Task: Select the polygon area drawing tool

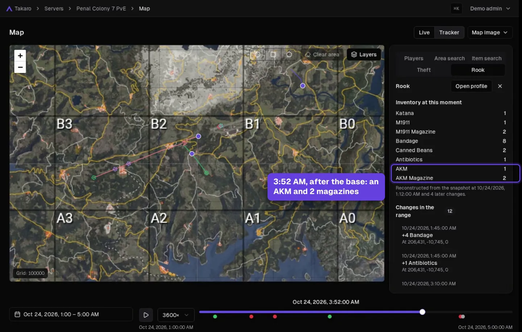Action: point(289,54)
